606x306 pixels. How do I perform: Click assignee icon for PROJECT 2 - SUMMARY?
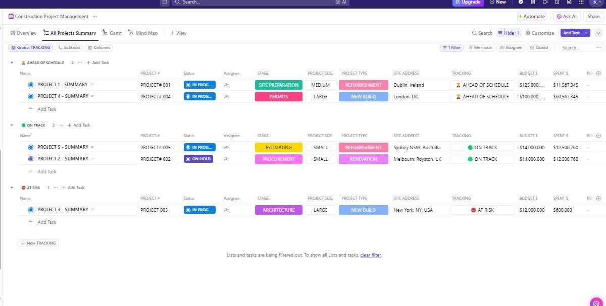pyautogui.click(x=226, y=159)
